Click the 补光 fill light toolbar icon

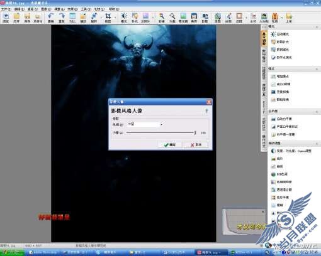[135, 18]
